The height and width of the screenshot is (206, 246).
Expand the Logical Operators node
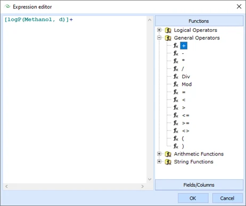click(x=159, y=30)
